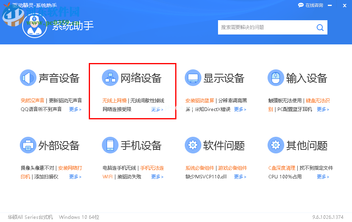Open the mobile device phone icon
Viewport: 352px width, 222px height.
coord(110,145)
